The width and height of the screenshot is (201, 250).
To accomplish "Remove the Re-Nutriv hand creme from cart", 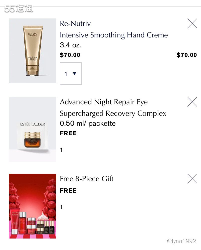I will pos(192,23).
